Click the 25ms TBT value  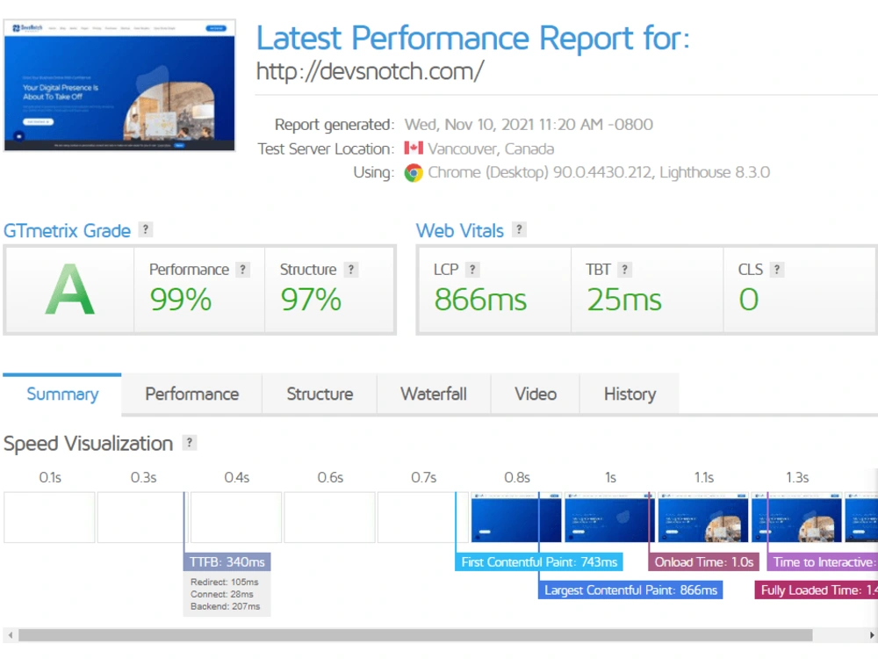click(x=623, y=300)
